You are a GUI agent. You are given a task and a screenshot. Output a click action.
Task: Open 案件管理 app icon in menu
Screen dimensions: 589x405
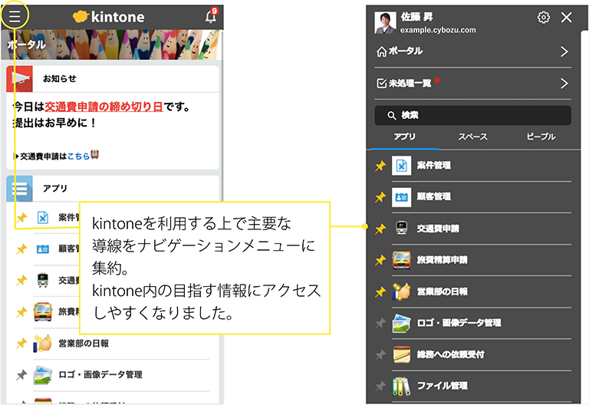(x=401, y=166)
